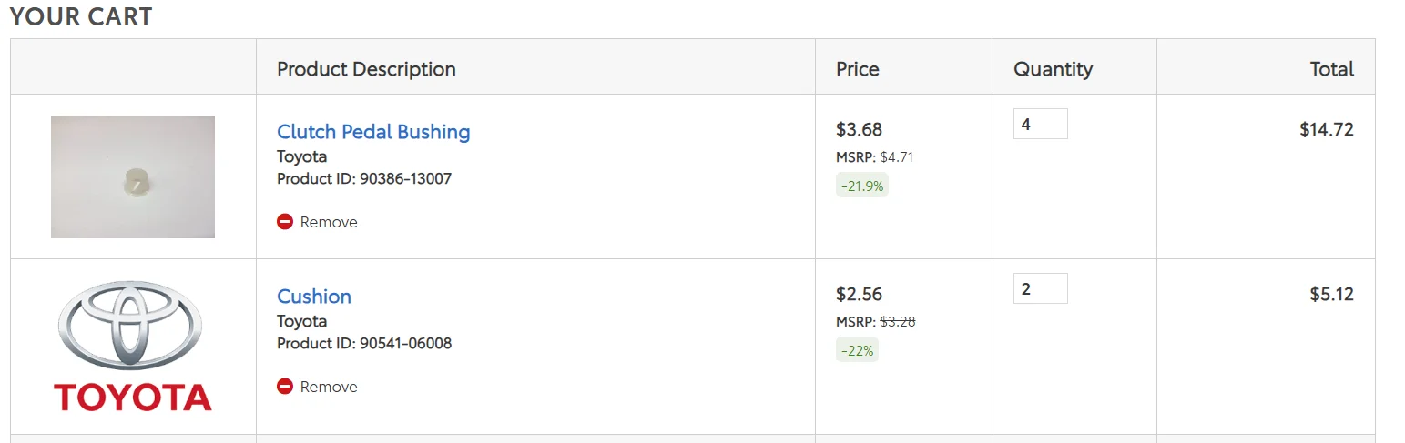Image resolution: width=1405 pixels, height=443 pixels.
Task: Click the Remove text under Cushion
Action: click(x=329, y=387)
